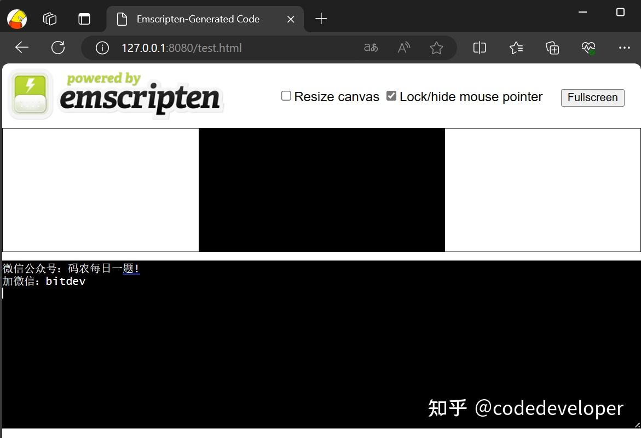This screenshot has width=641, height=438.
Task: Click inside the black output console textarea
Action: tap(321, 344)
